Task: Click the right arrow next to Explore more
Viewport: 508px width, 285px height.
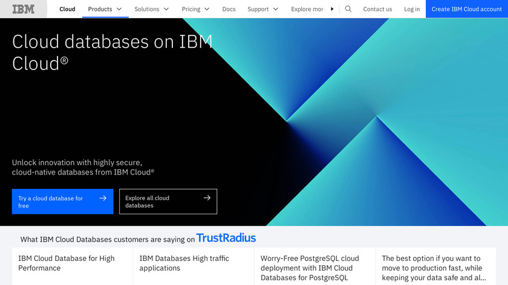Action: tap(332, 9)
